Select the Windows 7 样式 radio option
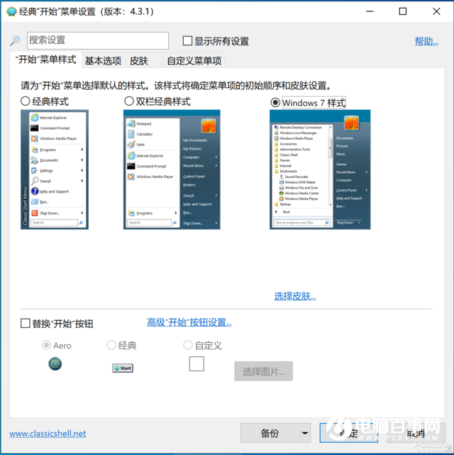This screenshot has width=454, height=455. 275,102
